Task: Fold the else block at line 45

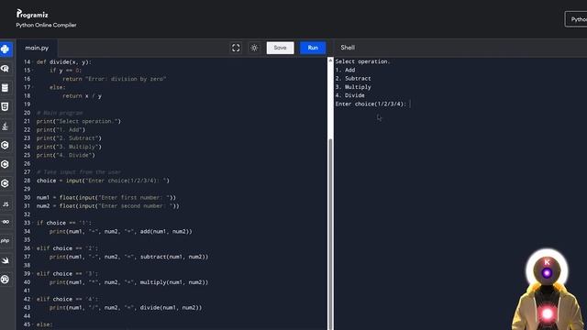Action: 33,324
